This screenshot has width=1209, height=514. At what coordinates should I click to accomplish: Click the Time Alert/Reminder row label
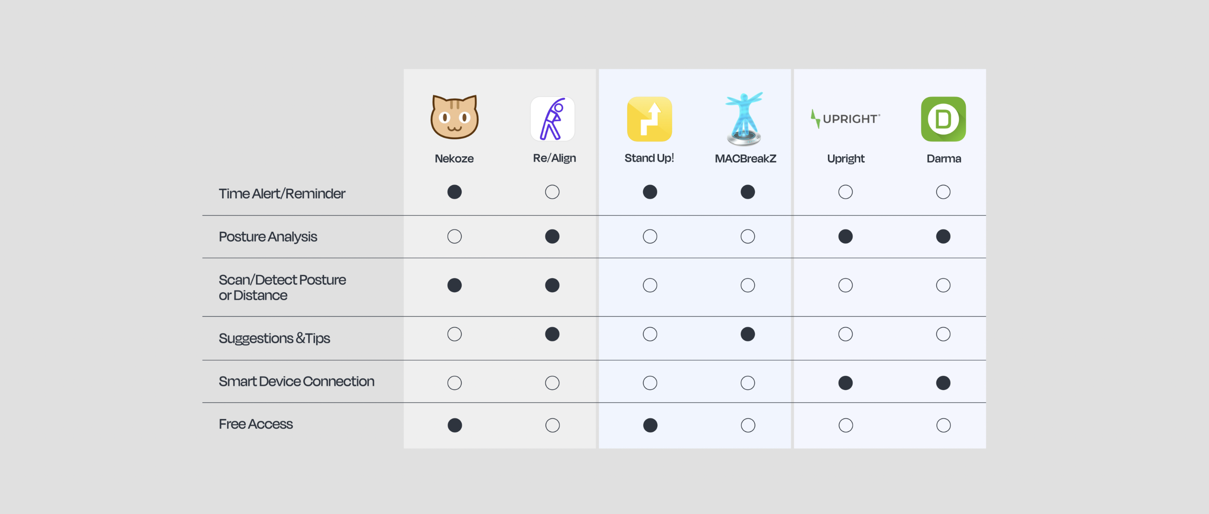coord(282,194)
